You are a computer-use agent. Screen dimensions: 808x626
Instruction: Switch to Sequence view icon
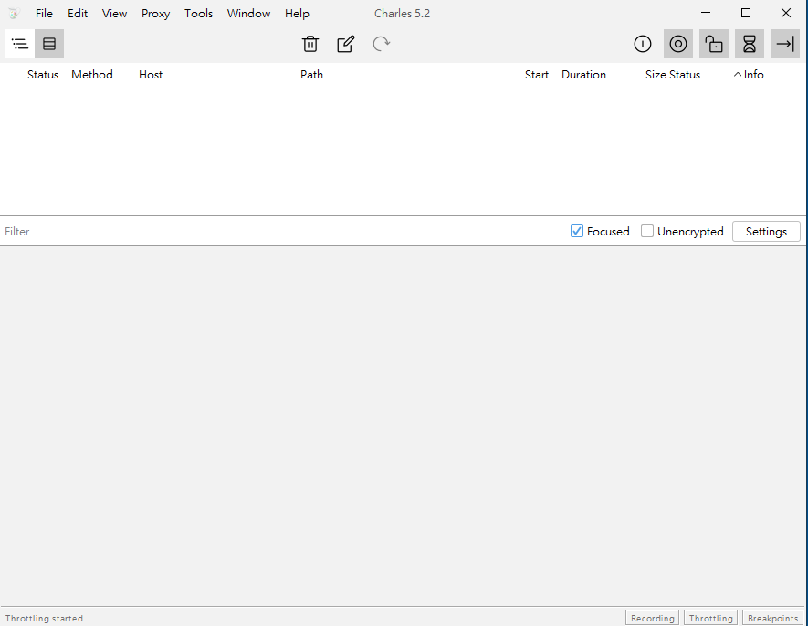point(49,44)
